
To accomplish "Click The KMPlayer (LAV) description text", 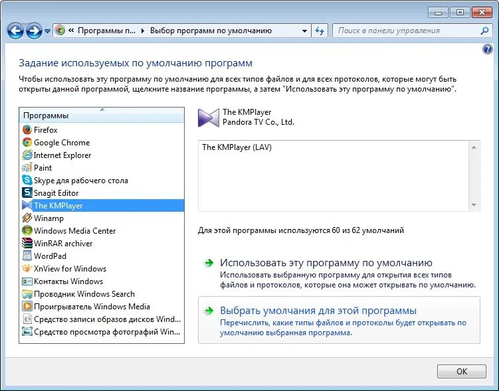I will pyautogui.click(x=237, y=147).
